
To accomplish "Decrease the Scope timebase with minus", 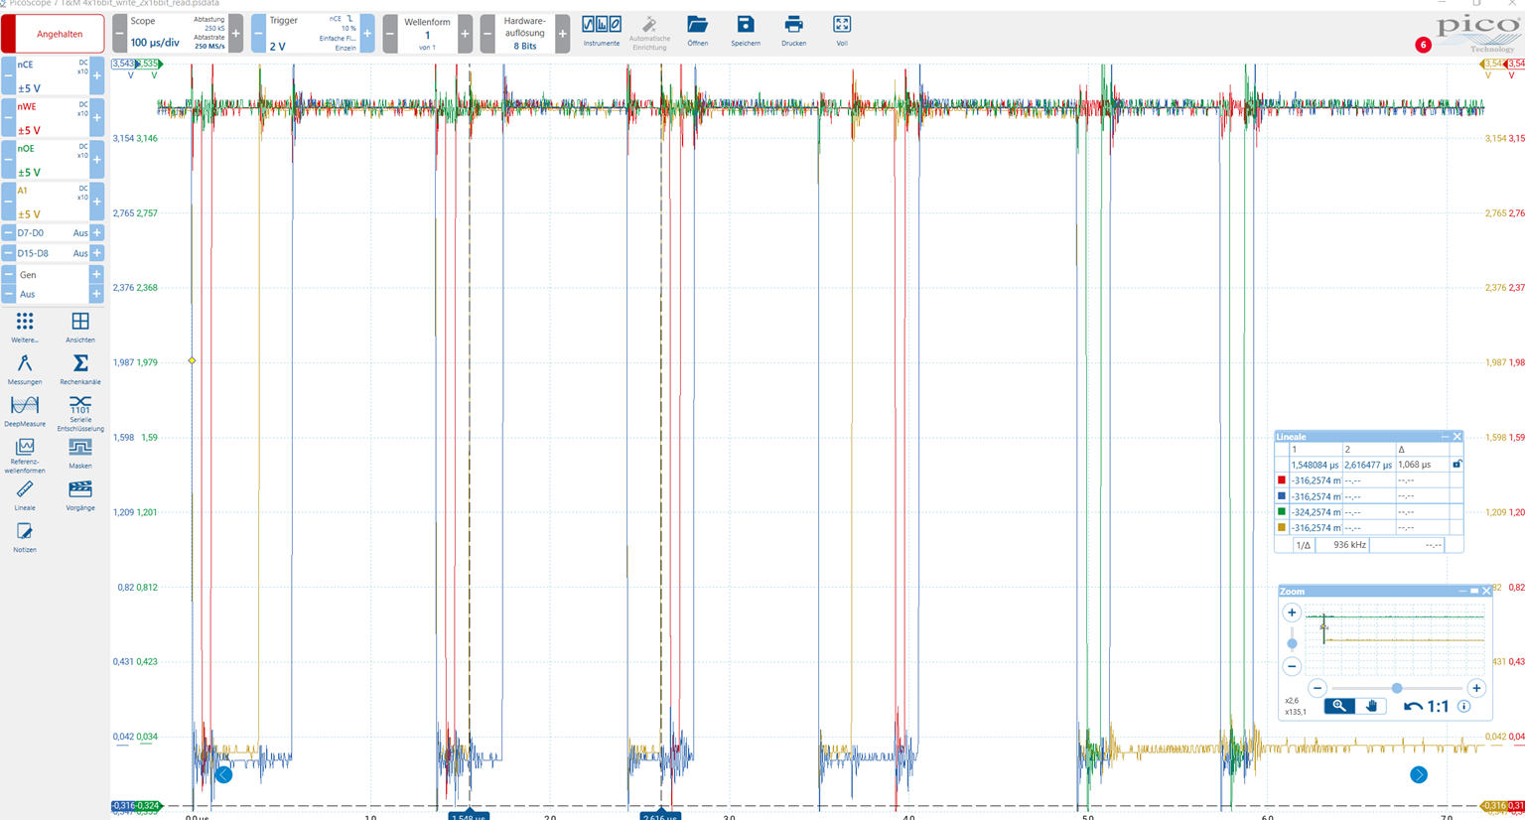I will (x=120, y=34).
